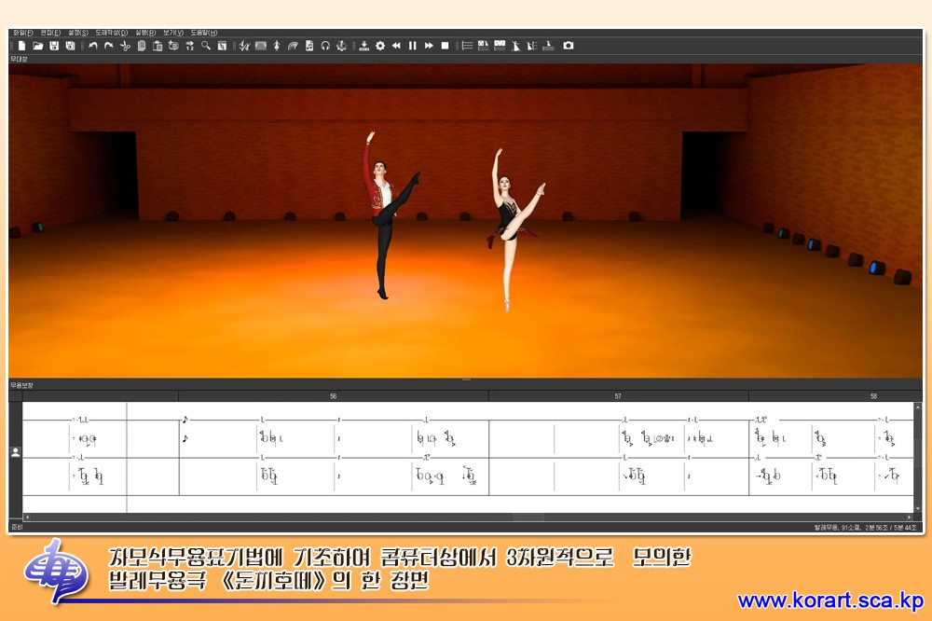932x621 pixels.
Task: Click the playback time readout in status bar
Action: (890, 528)
